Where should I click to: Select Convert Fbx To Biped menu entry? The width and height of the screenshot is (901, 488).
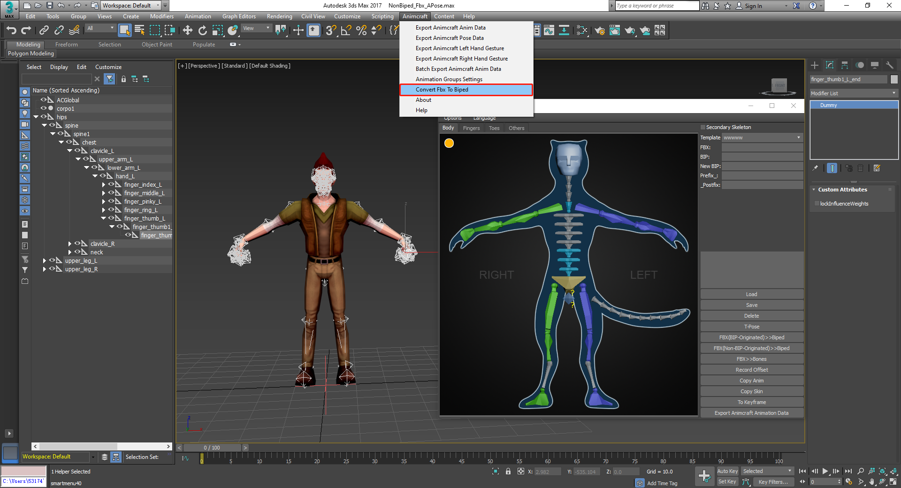click(466, 90)
